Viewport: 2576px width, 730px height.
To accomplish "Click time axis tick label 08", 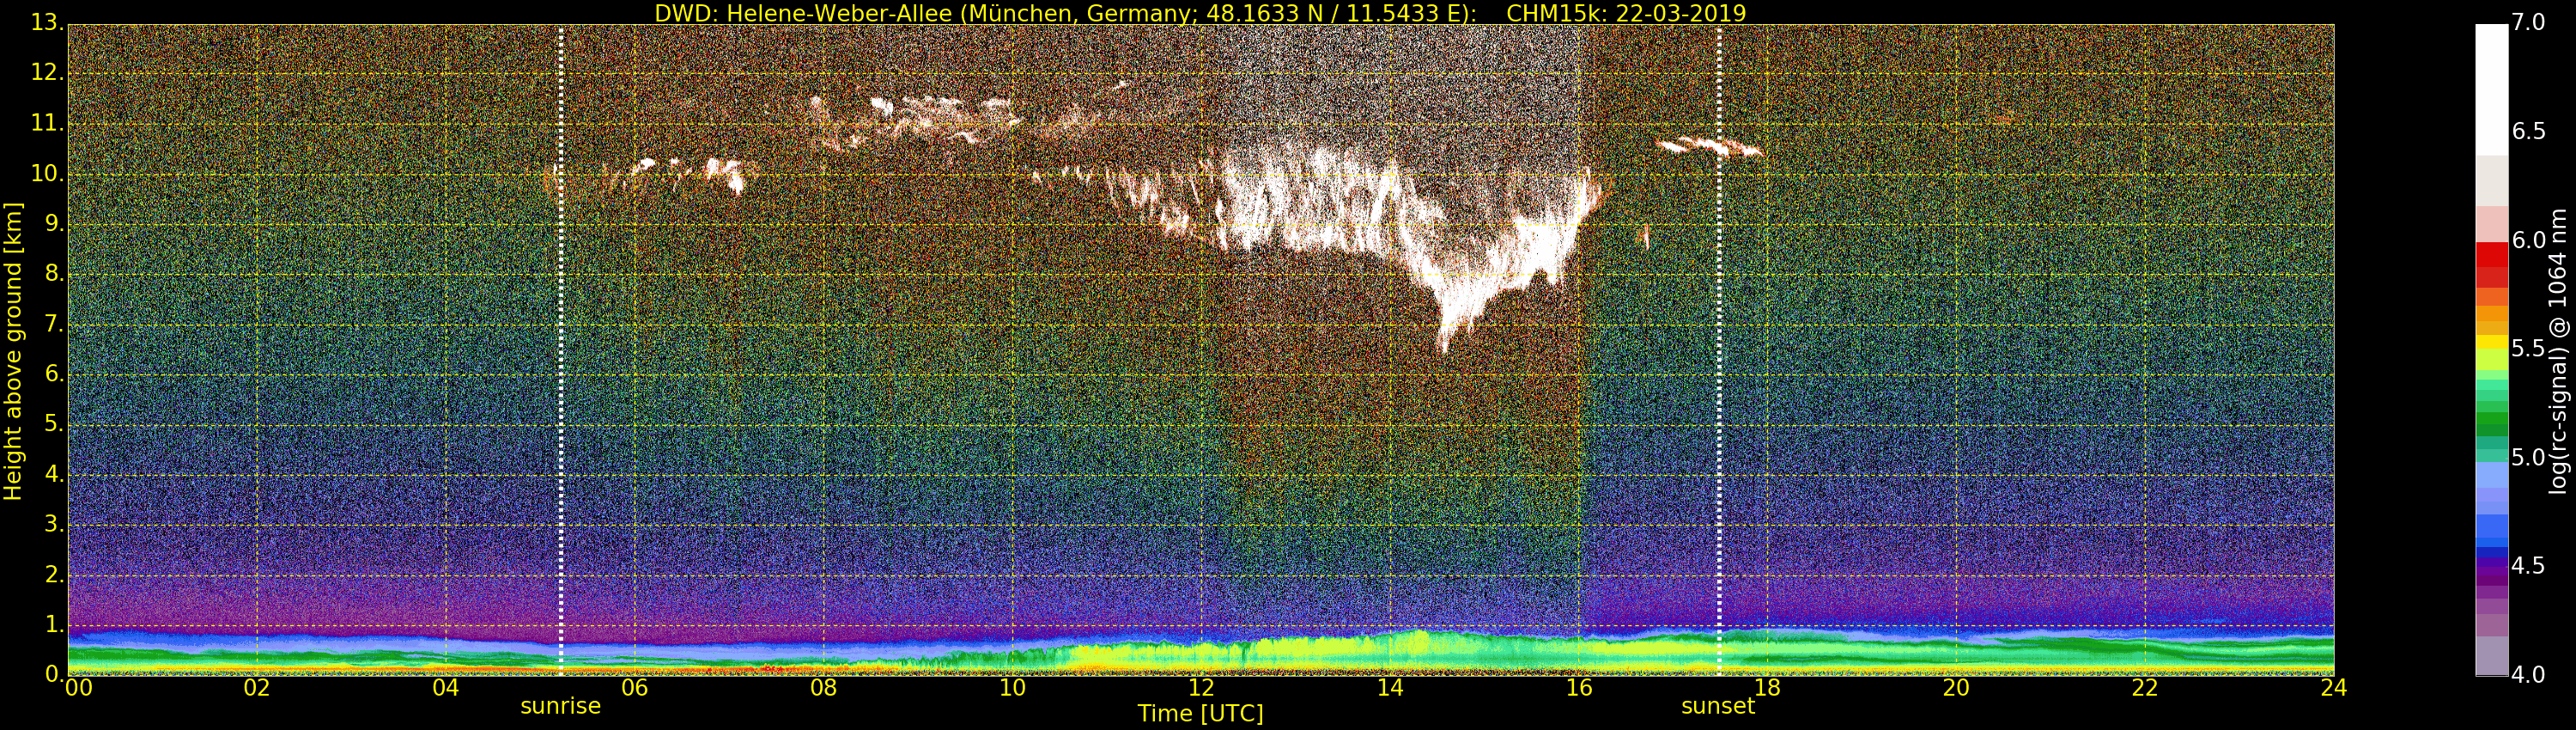I will click(x=823, y=688).
